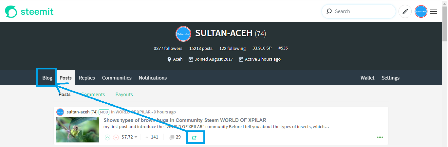Open the three-dots post options icon
The image size is (448, 147).
coord(380,137)
